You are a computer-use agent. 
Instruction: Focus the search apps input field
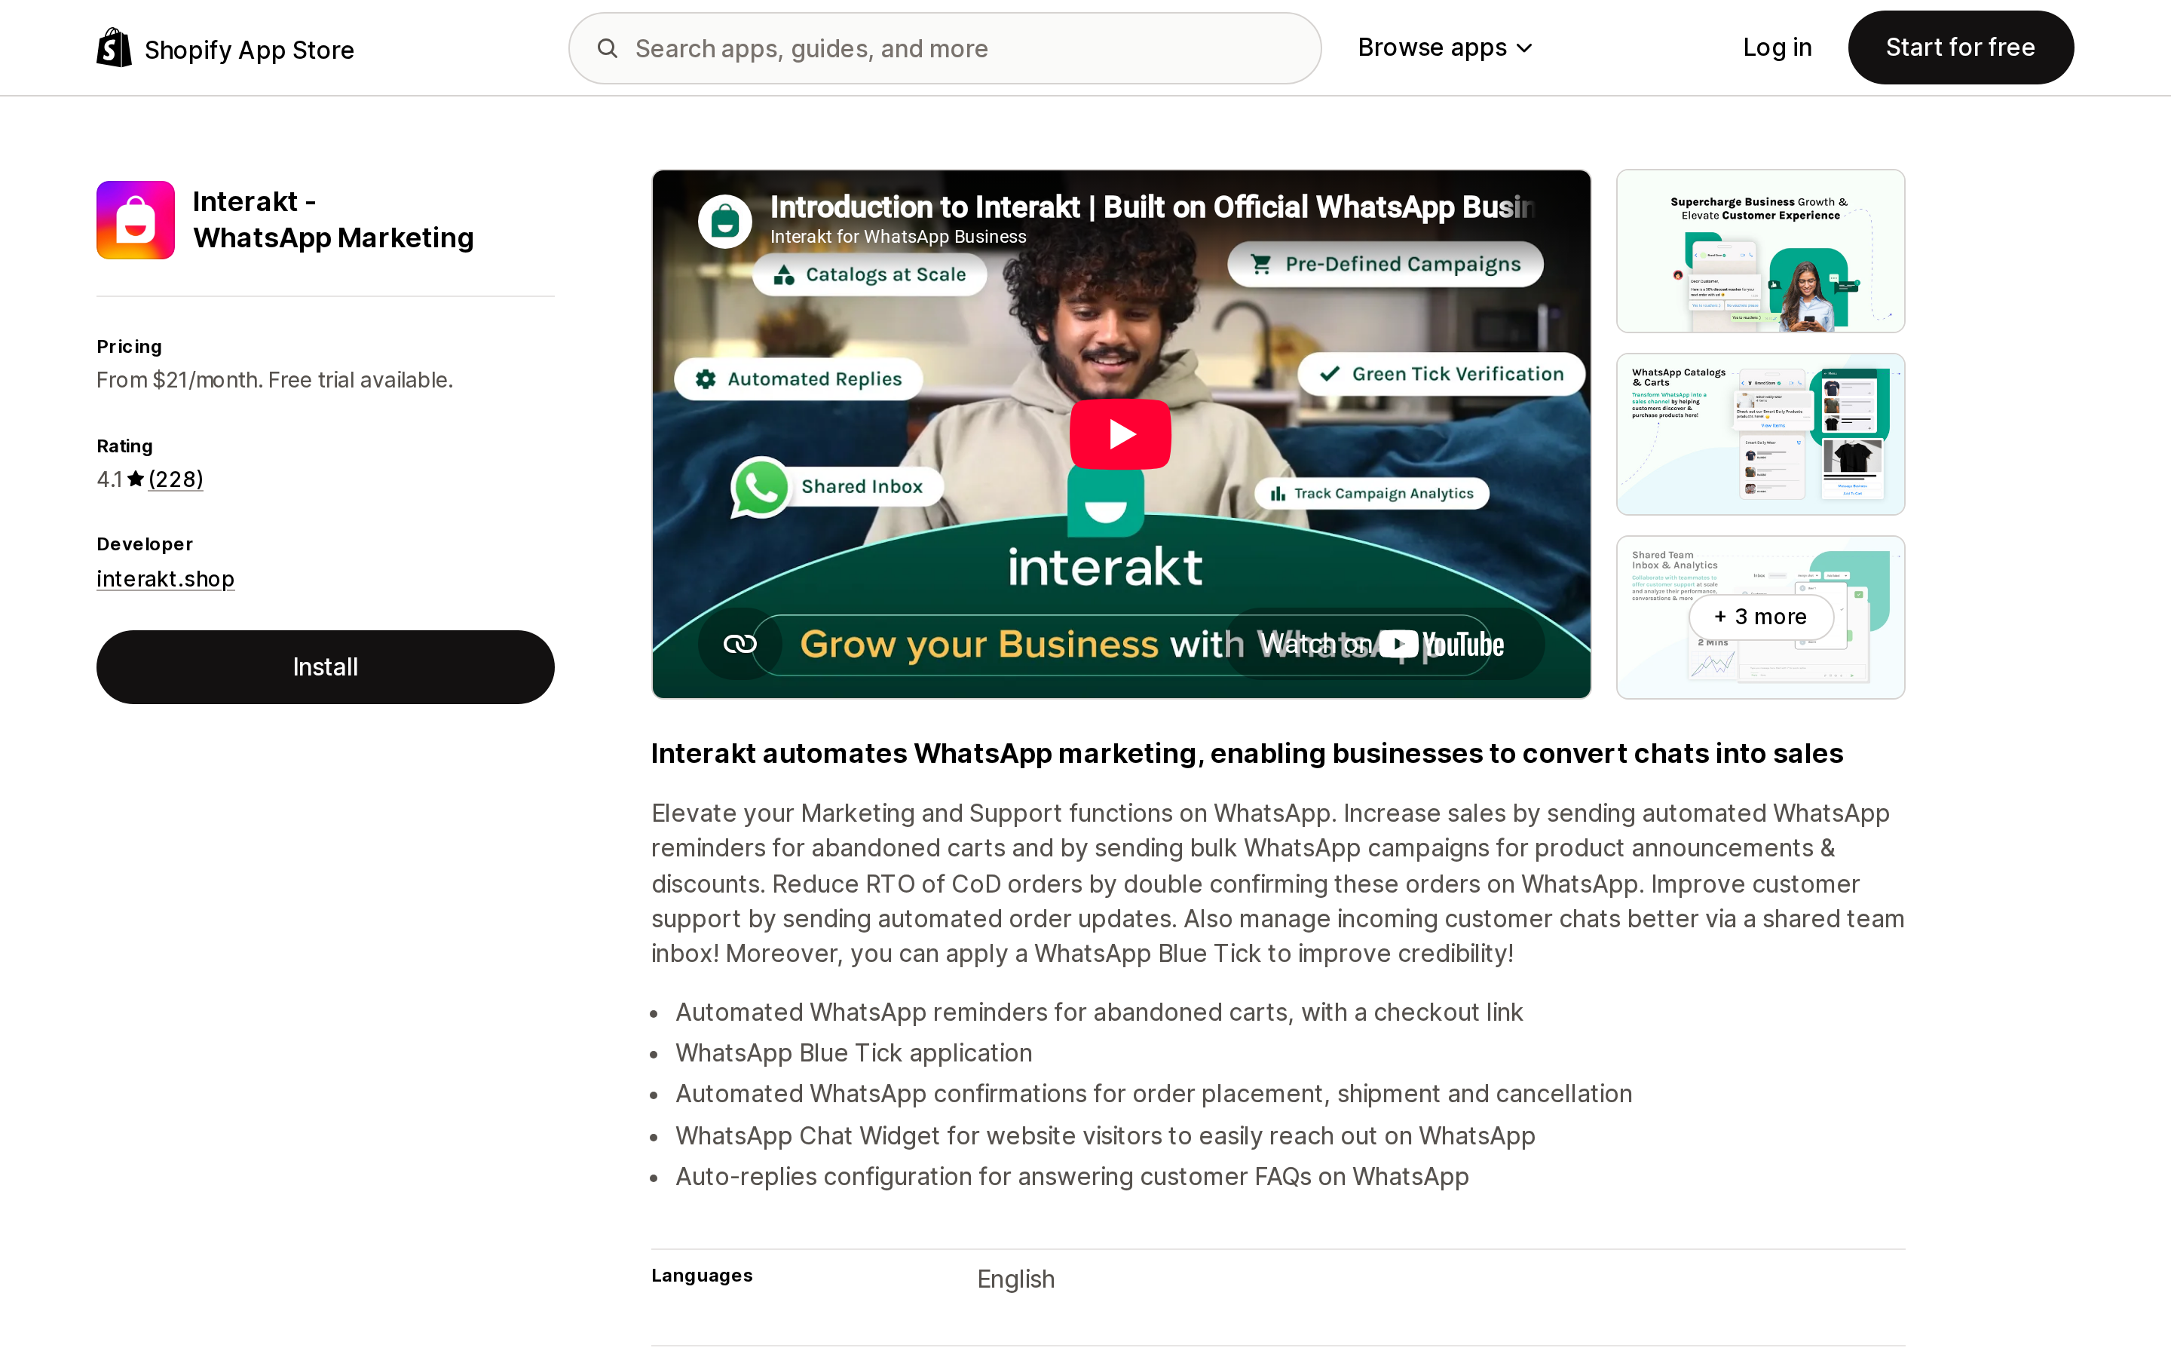945,47
